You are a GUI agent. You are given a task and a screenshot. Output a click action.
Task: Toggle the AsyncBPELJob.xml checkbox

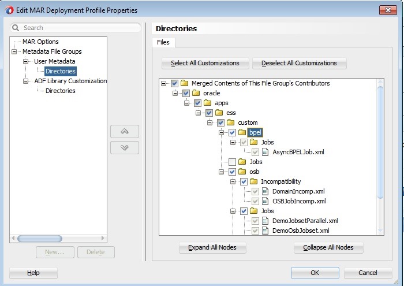tap(255, 152)
